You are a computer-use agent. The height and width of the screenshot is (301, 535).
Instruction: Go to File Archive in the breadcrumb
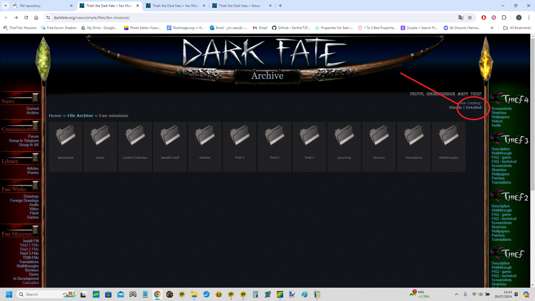pyautogui.click(x=80, y=116)
